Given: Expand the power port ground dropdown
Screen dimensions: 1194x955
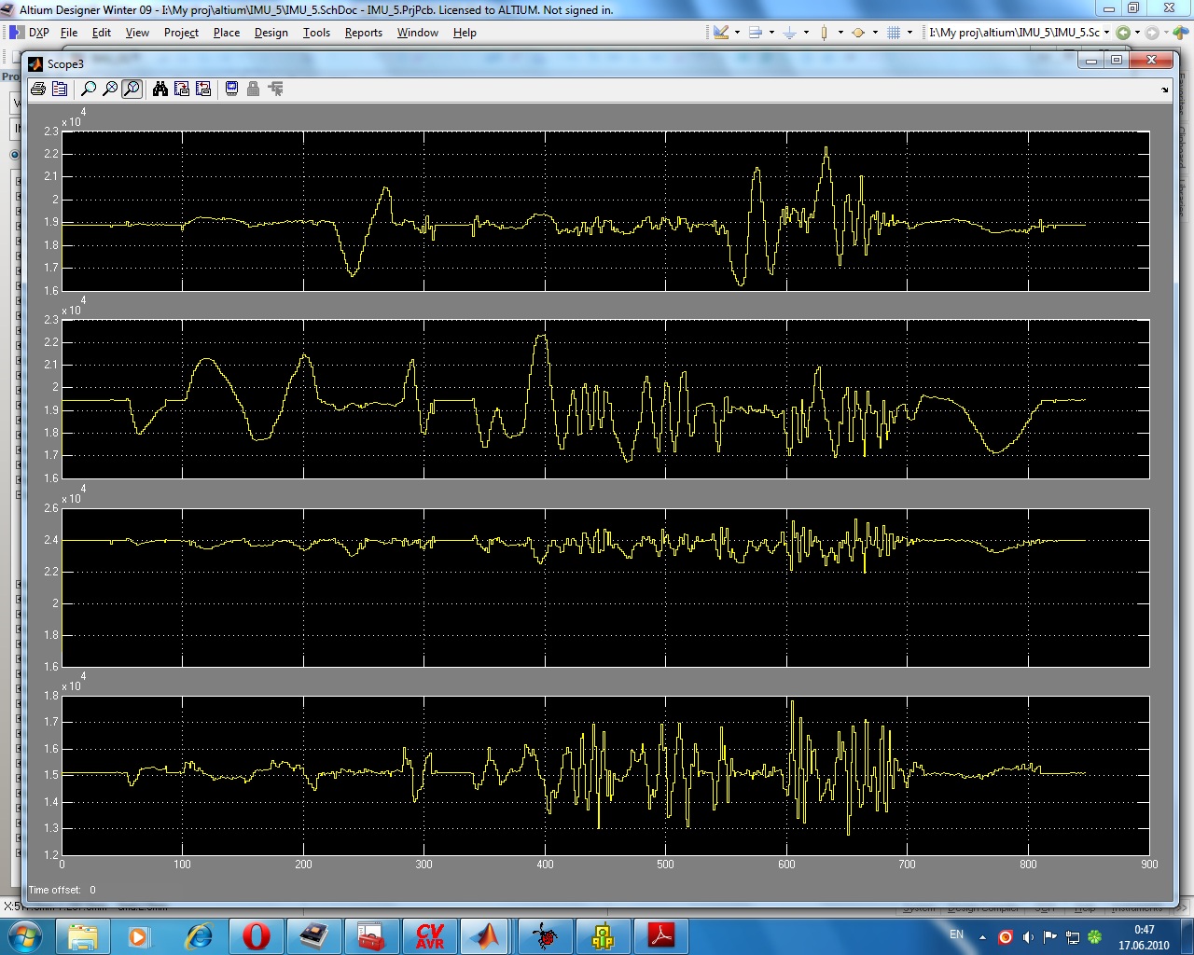Looking at the screenshot, I should point(806,33).
